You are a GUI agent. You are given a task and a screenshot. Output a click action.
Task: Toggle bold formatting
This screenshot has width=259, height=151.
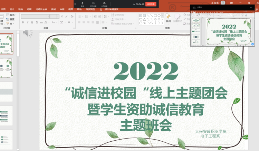[x=23, y=22]
